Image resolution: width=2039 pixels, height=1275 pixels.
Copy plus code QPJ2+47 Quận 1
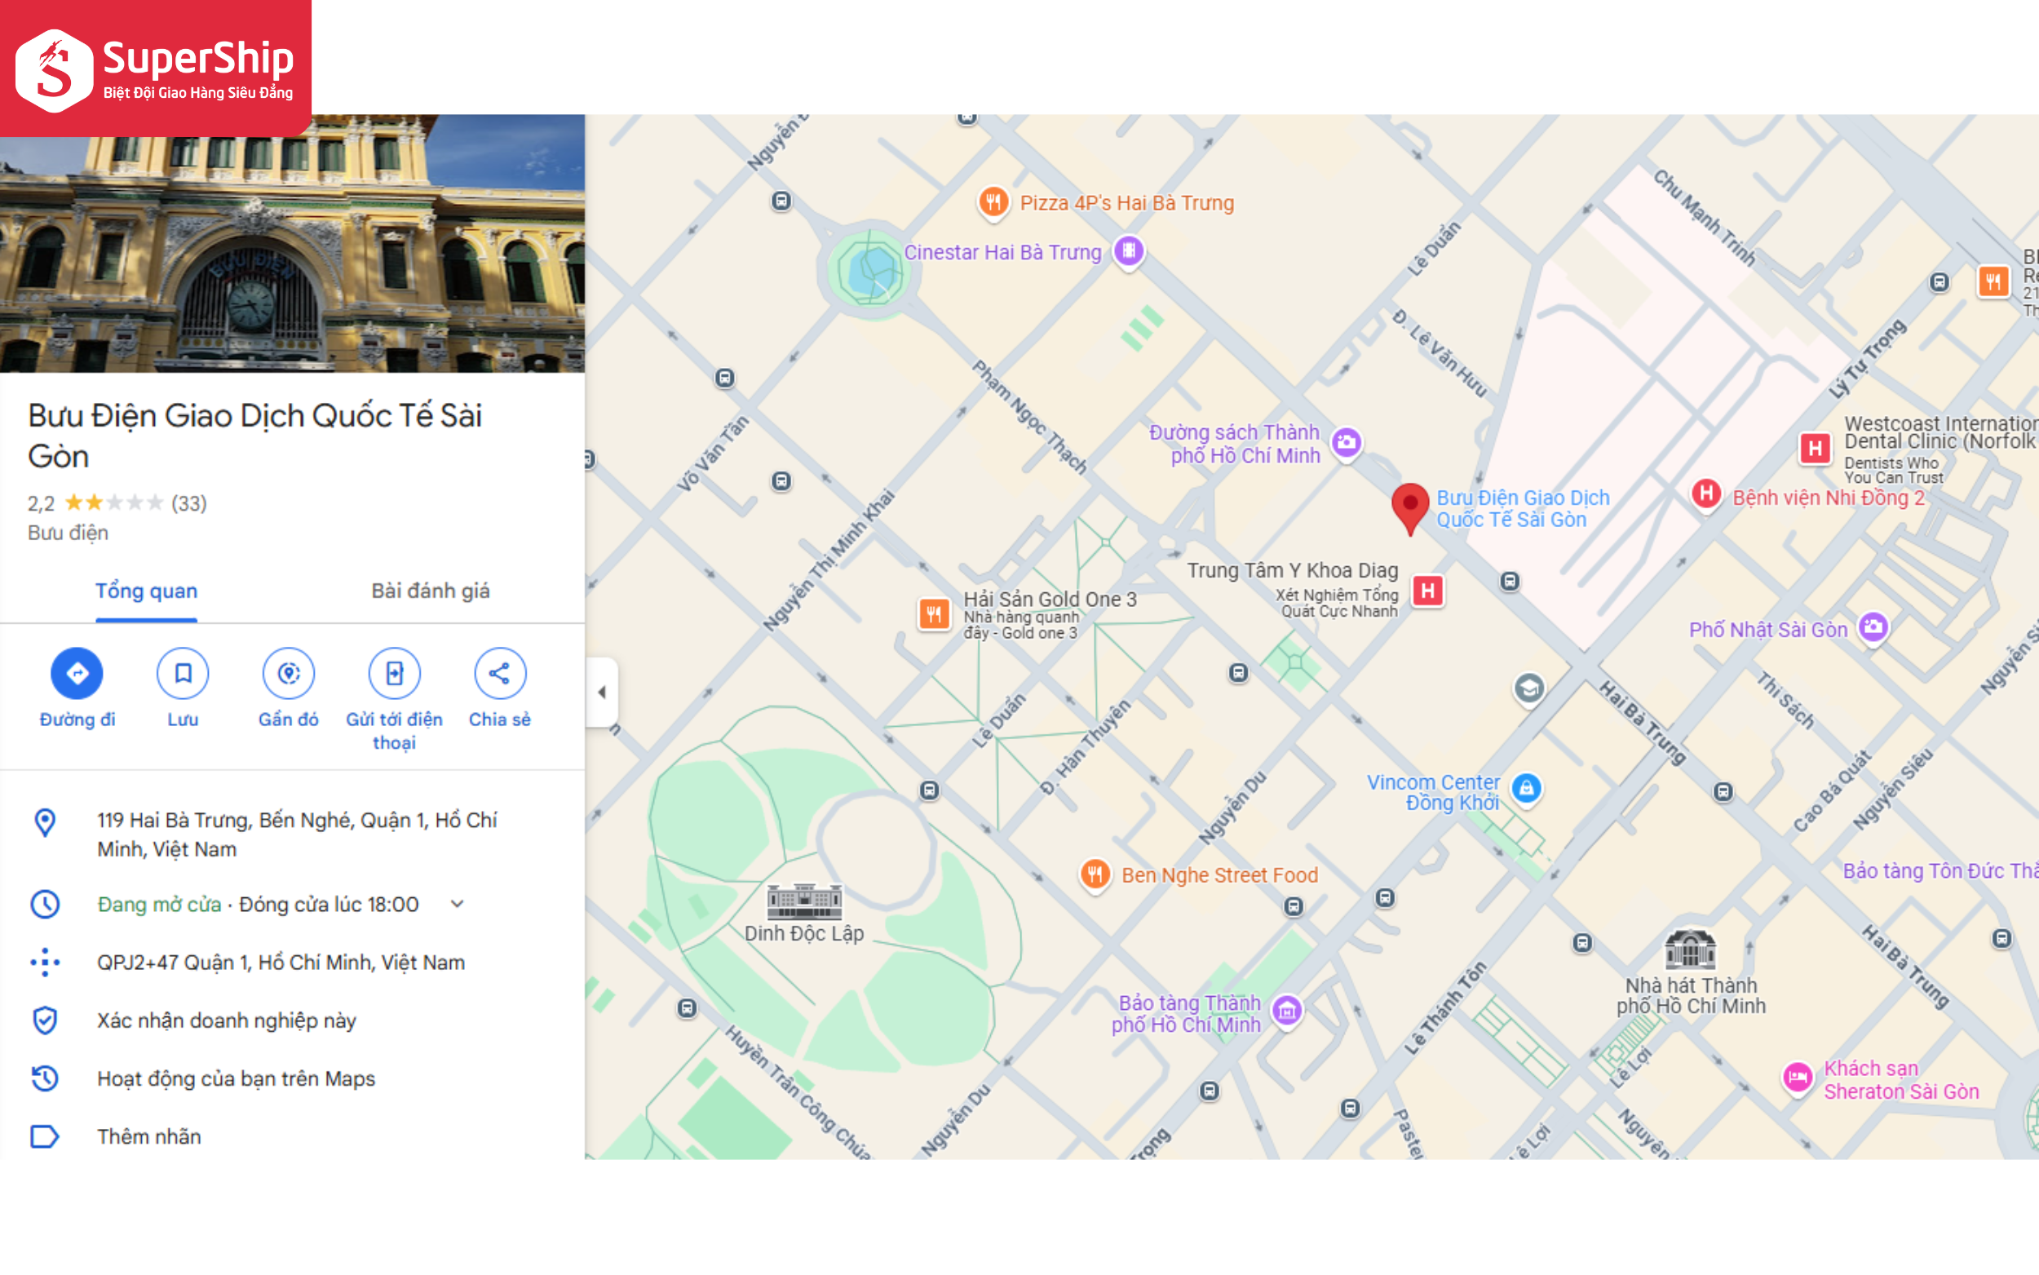tap(281, 962)
